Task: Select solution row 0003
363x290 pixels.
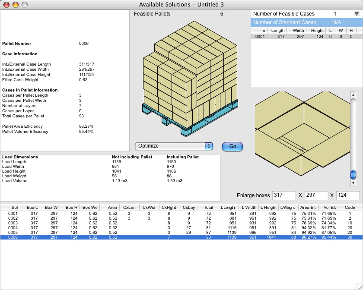Action: coord(181,223)
